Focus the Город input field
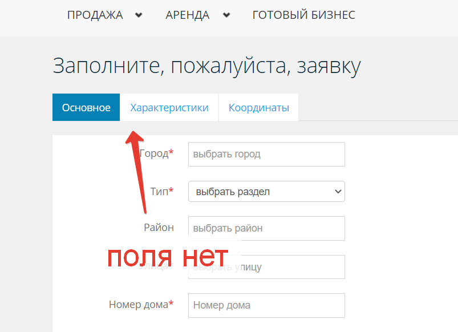This screenshot has height=332, width=458. pos(267,155)
